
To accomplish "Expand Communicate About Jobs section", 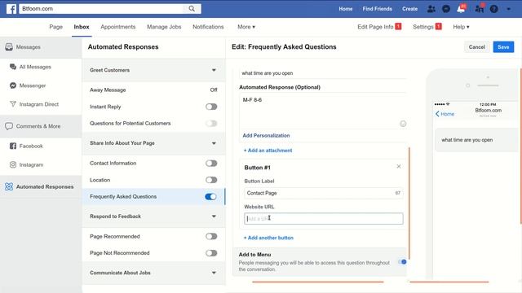I will [214, 273].
